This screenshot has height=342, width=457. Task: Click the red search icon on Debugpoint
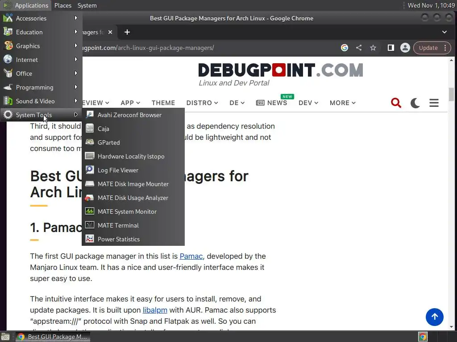coord(396,103)
